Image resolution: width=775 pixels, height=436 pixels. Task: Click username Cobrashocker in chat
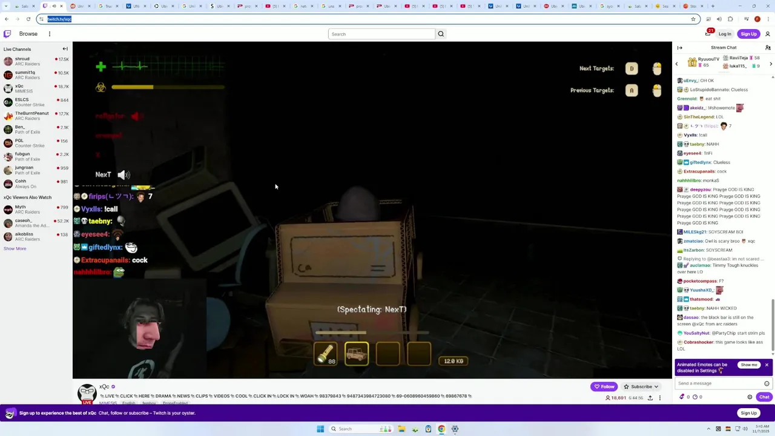698,342
